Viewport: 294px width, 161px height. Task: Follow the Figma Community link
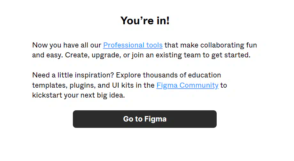(187, 85)
